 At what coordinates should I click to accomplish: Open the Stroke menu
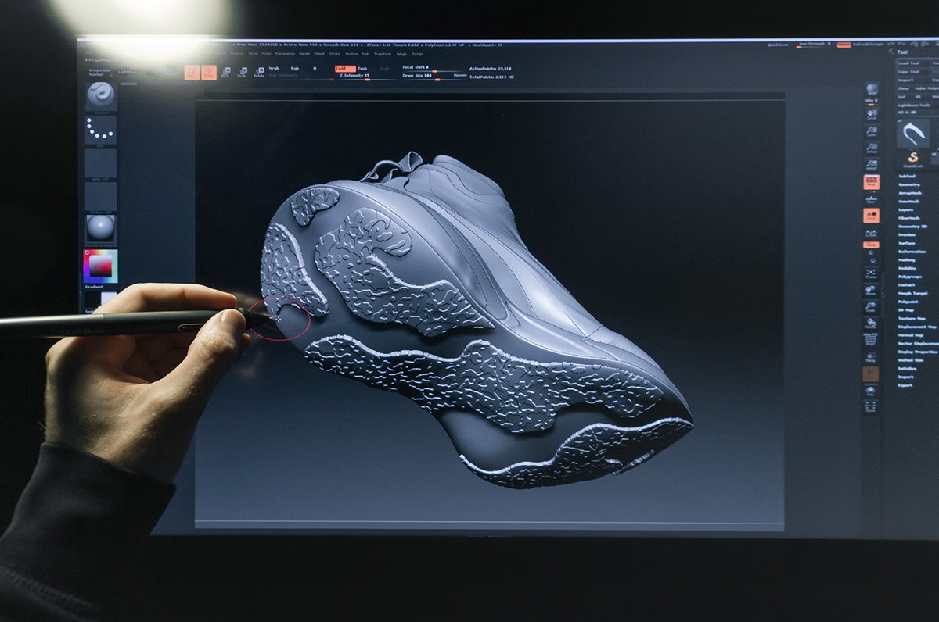pyautogui.click(x=335, y=54)
